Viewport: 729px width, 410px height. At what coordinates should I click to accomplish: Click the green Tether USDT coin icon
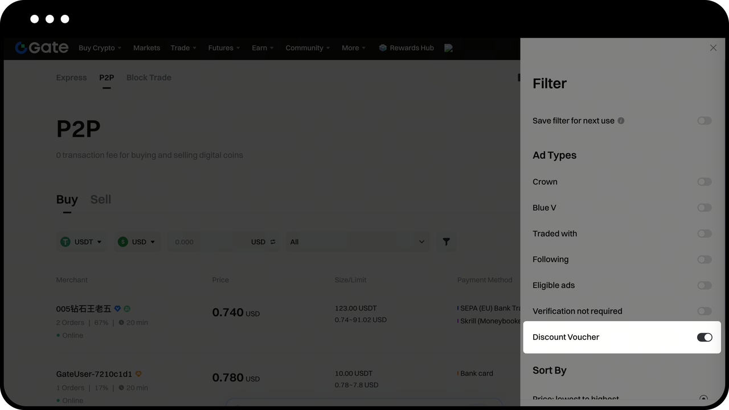tap(65, 242)
